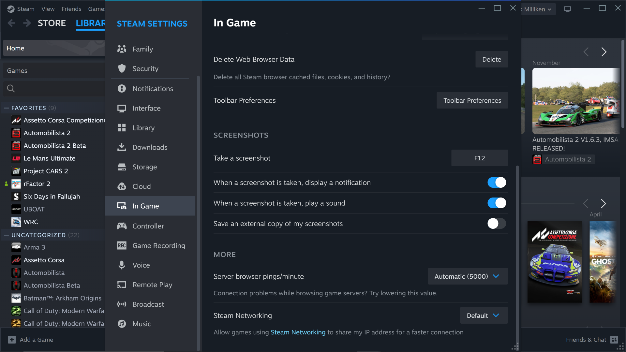This screenshot has width=626, height=352.
Task: Click the Remote Play cast icon
Action: pyautogui.click(x=122, y=285)
